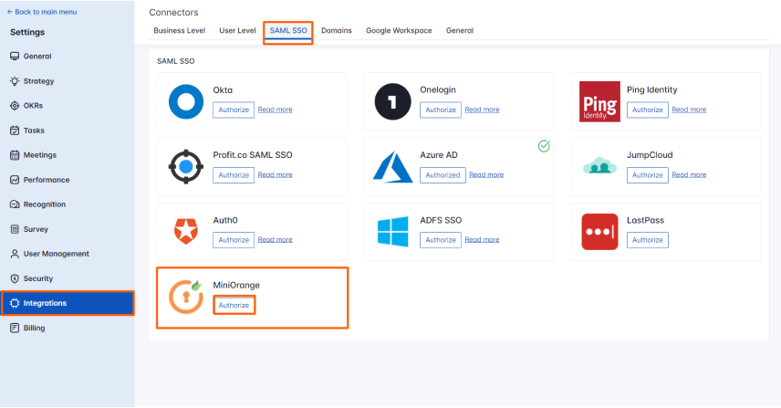Click the LastPass logo

pos(599,232)
